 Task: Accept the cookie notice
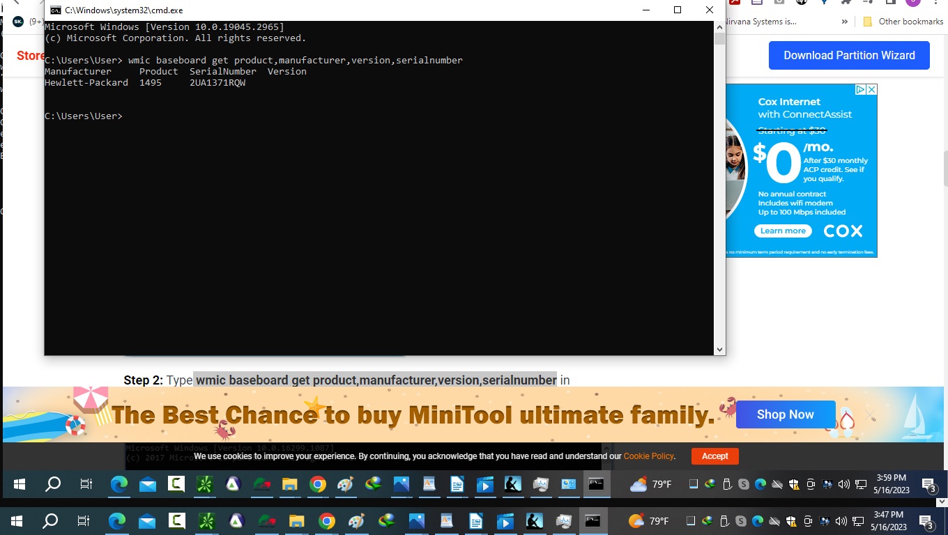(x=714, y=456)
